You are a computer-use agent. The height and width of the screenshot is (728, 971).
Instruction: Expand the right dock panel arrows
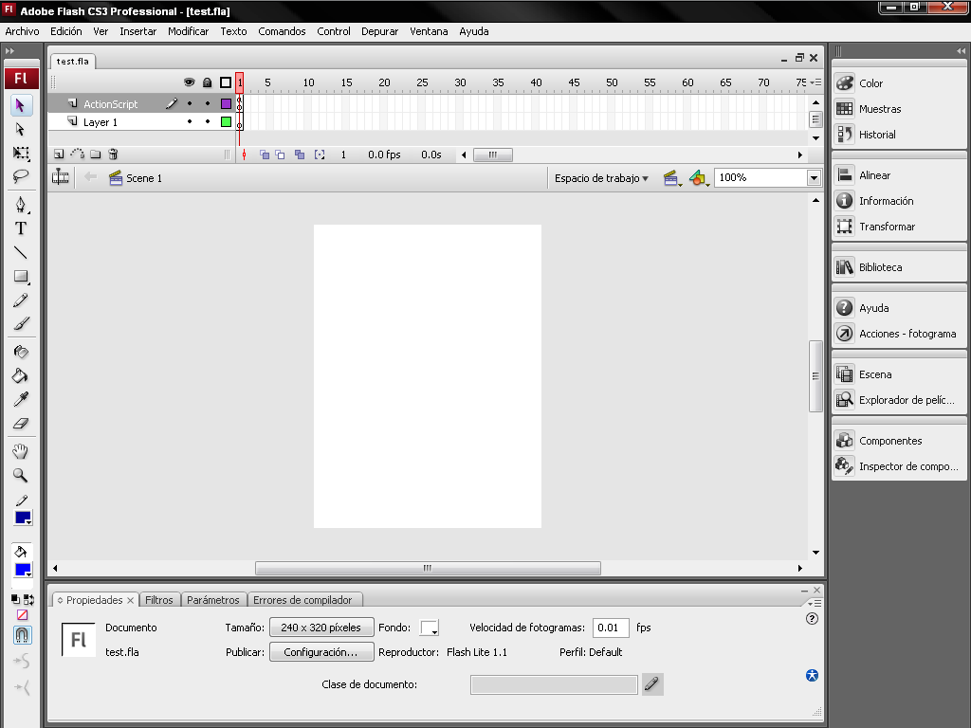[961, 51]
